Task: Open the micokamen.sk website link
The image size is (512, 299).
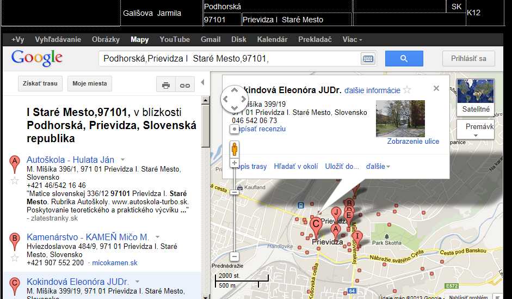Action: pyautogui.click(x=115, y=263)
